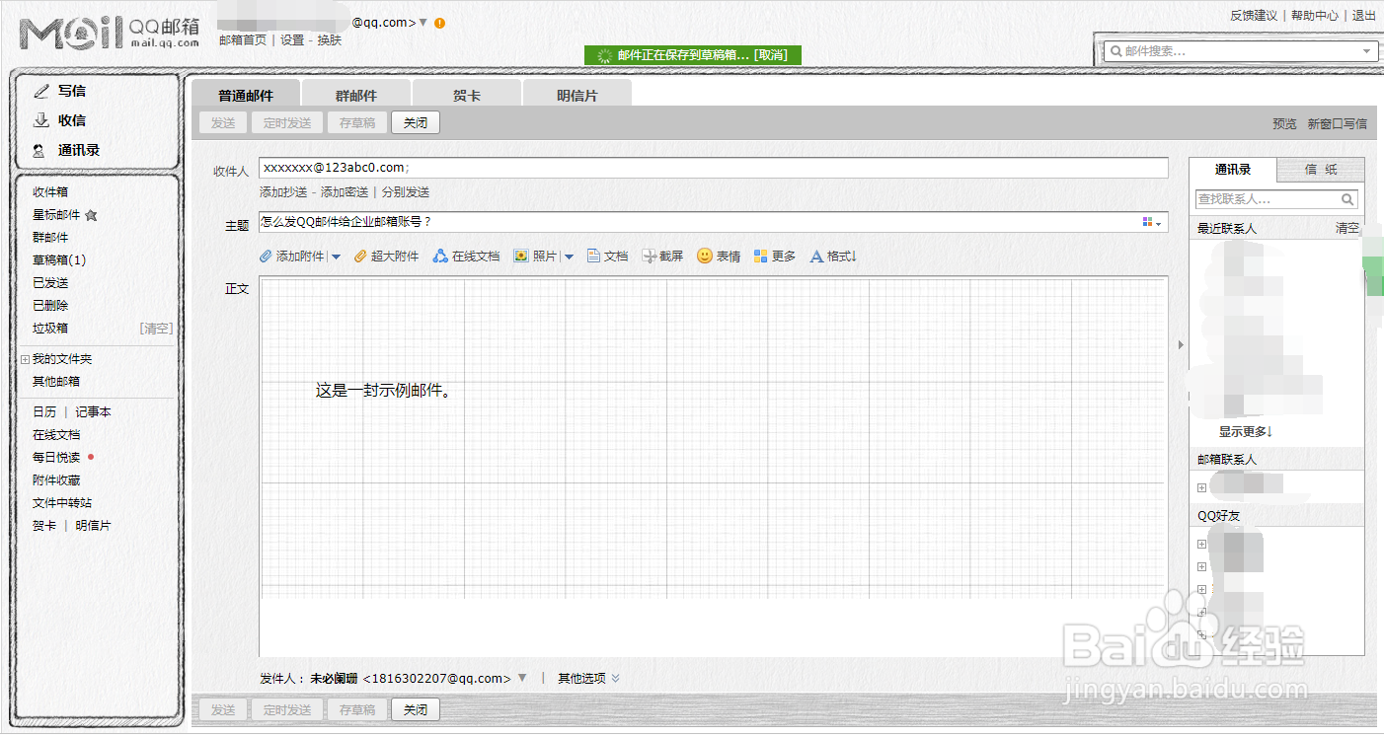Open 换肤 skin link
This screenshot has width=1384, height=737.
(330, 40)
